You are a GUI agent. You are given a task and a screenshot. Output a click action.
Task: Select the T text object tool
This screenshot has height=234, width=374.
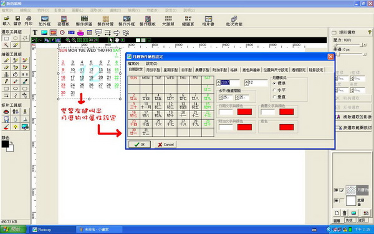pos(35,32)
